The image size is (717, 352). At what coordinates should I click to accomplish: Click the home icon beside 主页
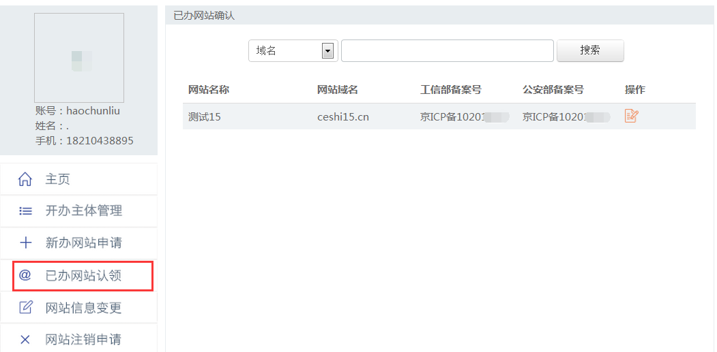[x=25, y=180]
